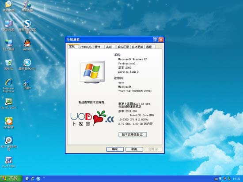Switch to the 计算机名 (Computer Name) tab
The image size is (243, 182).
(86, 47)
